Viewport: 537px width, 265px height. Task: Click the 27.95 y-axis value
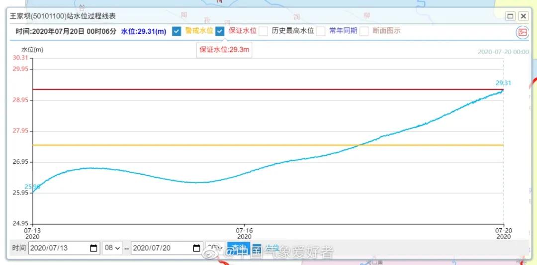pyautogui.click(x=20, y=132)
